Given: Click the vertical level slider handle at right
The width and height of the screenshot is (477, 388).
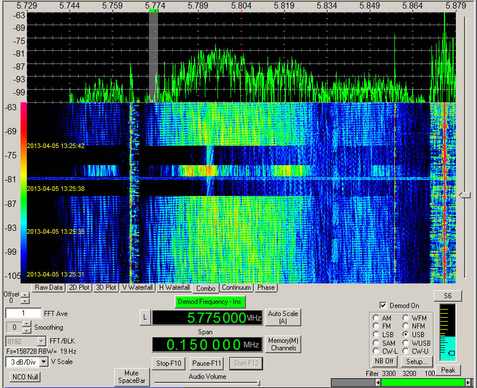Looking at the screenshot, I should tap(464, 195).
